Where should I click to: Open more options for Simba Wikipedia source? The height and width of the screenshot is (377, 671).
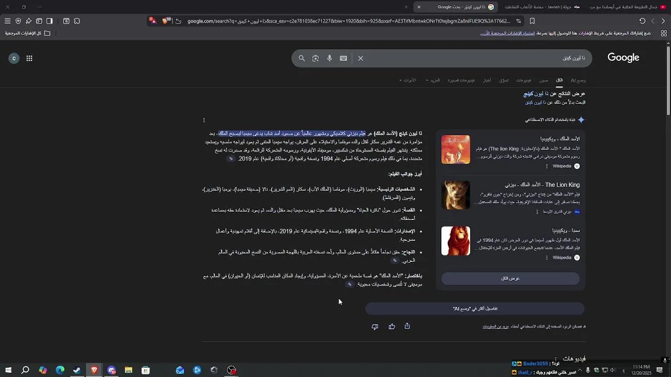(547, 258)
